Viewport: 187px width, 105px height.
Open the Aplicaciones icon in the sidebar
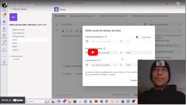tap(4, 63)
